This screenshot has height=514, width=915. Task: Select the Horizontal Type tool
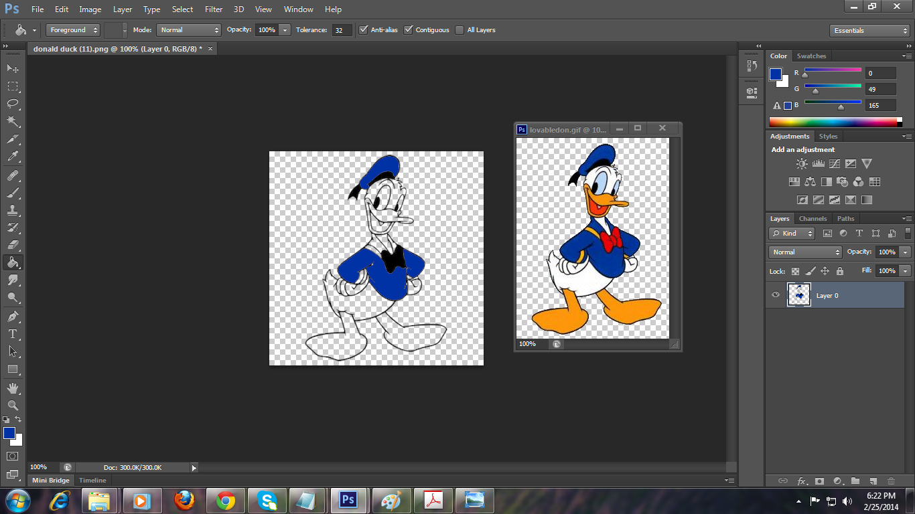tap(13, 333)
